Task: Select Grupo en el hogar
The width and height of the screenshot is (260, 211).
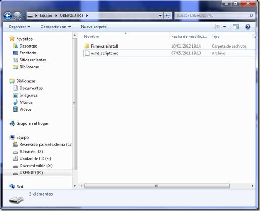Action: pyautogui.click(x=32, y=123)
